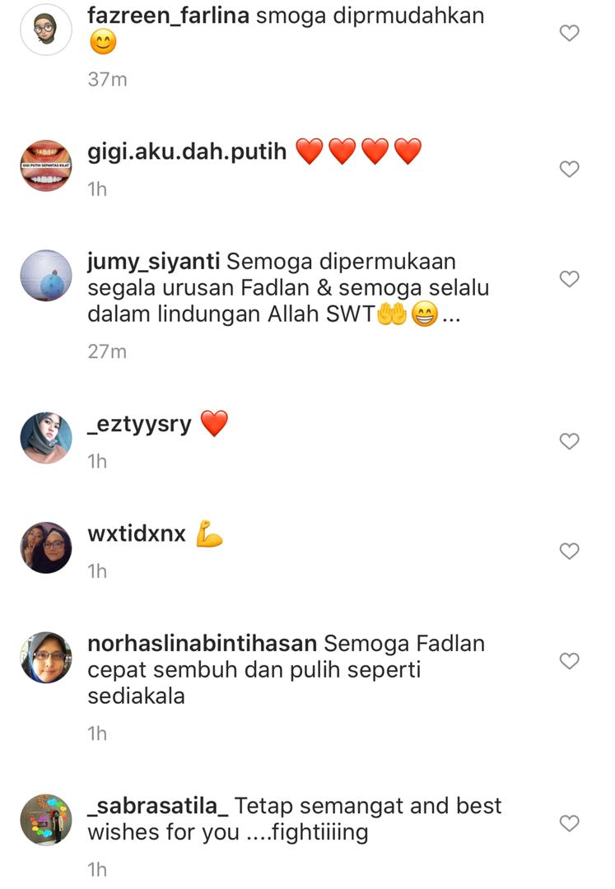This screenshot has width=615, height=889.
Task: Like _eztyysry's comment heart icon
Action: click(569, 441)
